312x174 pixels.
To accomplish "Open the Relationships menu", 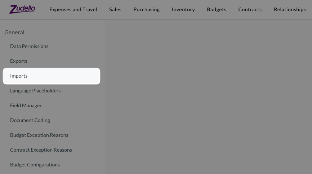I will [x=290, y=9].
